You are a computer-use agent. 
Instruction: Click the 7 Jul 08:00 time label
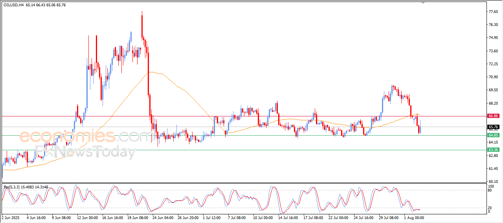237,217
